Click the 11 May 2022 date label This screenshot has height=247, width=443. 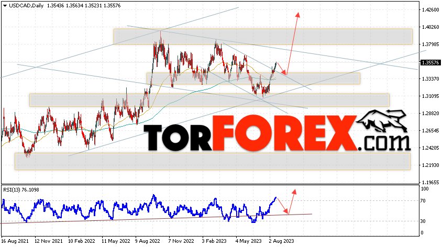[116, 241]
